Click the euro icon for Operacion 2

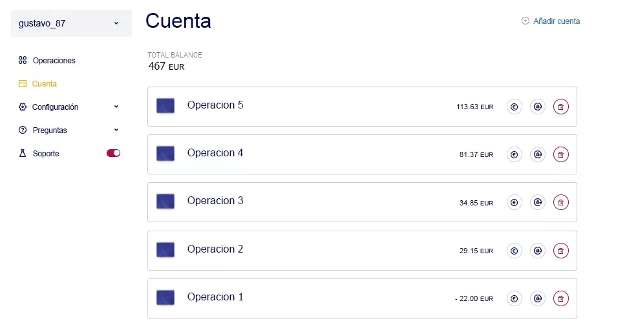click(x=514, y=251)
